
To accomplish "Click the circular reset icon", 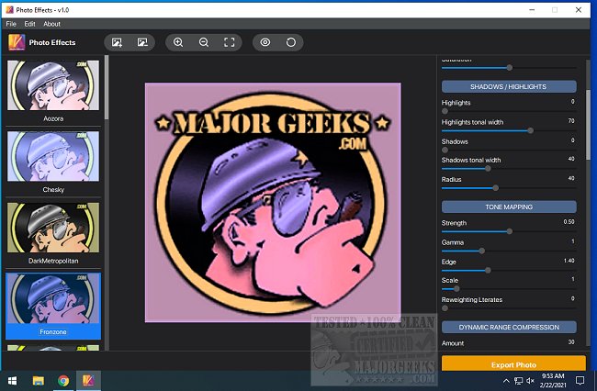I will click(x=290, y=42).
